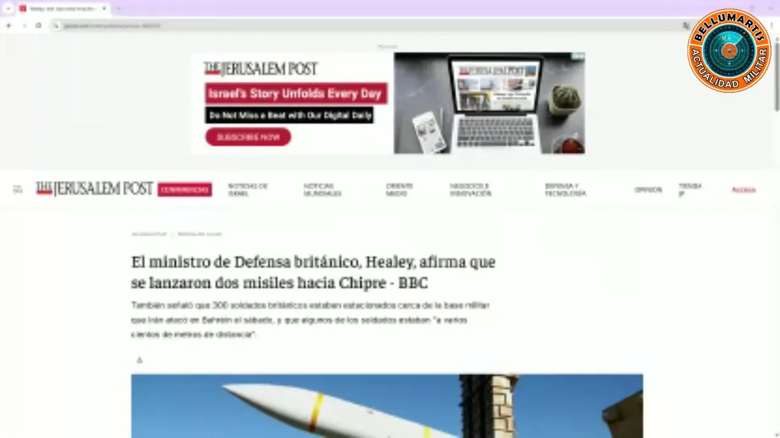780x438 pixels.
Task: Click the subtitle mentioning 300 soldados británicos
Action: coord(311,320)
